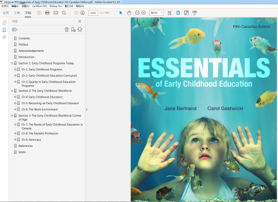The width and height of the screenshot is (278, 202).
Task: Go to next page arrow
Action: (82, 13)
